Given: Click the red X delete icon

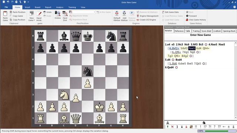Looking at the screenshot, I should tap(172, 127).
